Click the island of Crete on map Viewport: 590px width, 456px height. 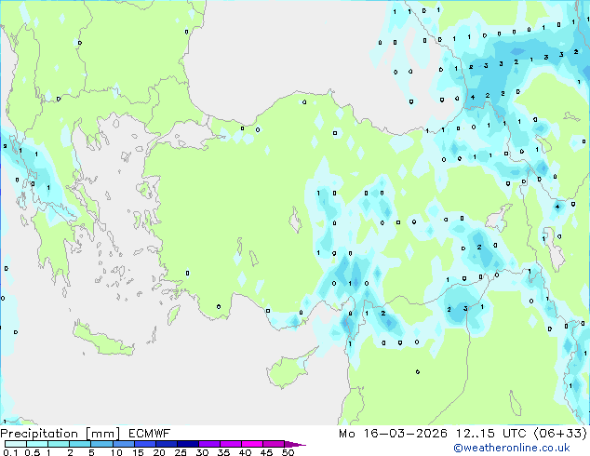point(102,339)
